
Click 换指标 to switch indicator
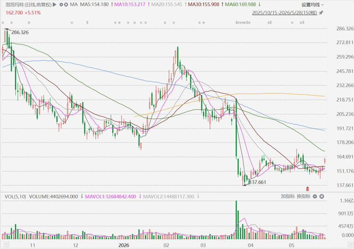(304, 196)
